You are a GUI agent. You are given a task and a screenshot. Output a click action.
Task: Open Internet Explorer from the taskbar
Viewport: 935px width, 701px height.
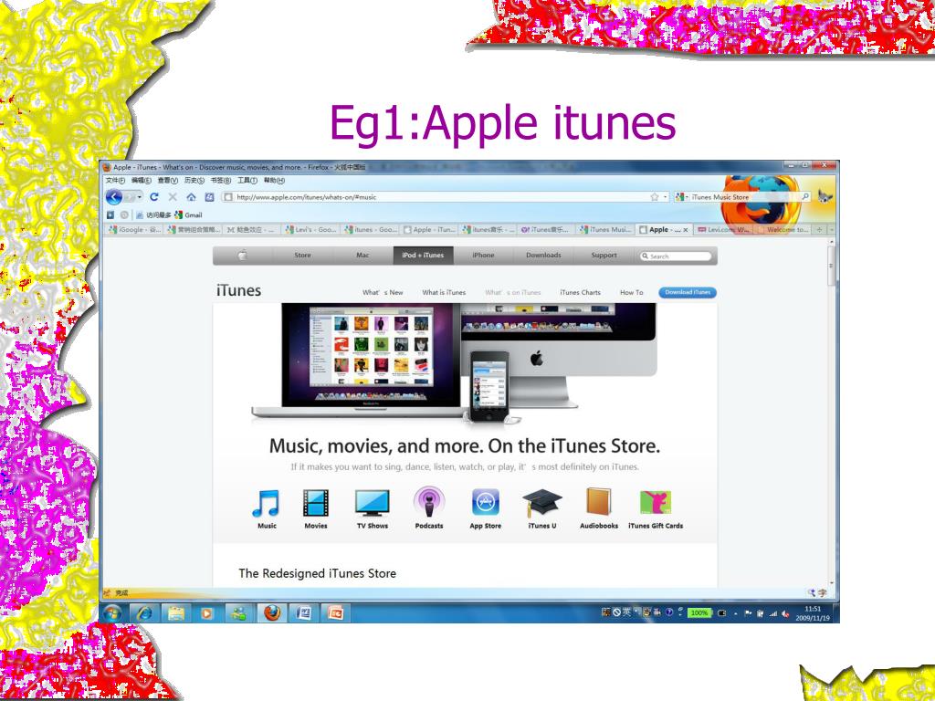tap(143, 612)
